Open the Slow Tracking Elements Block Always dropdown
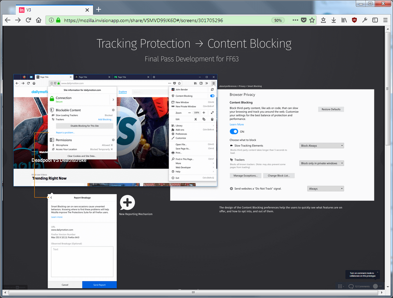Screen dimensions: 393x298 click(322, 145)
